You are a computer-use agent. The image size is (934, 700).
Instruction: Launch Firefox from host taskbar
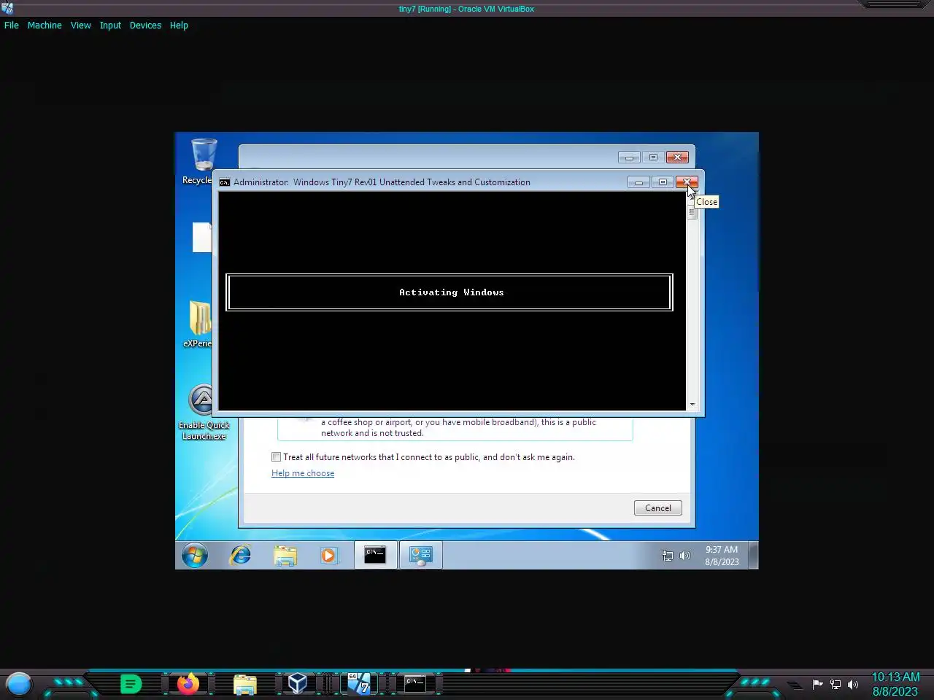click(188, 684)
